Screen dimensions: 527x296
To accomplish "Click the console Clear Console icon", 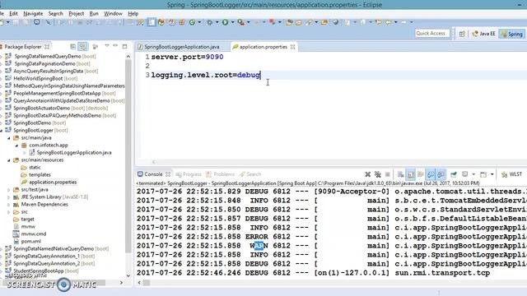I will [x=400, y=174].
